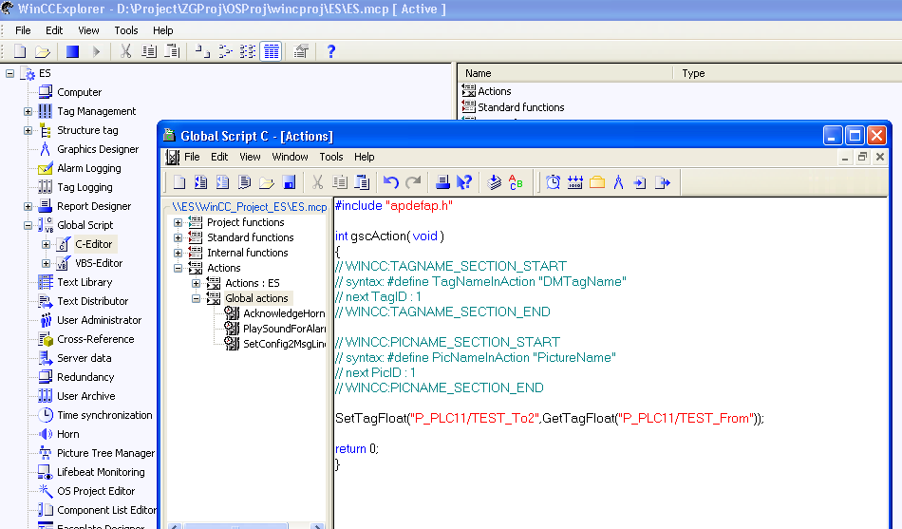The height and width of the screenshot is (529, 902).
Task: Collapse the ES root project node
Action: click(9, 74)
